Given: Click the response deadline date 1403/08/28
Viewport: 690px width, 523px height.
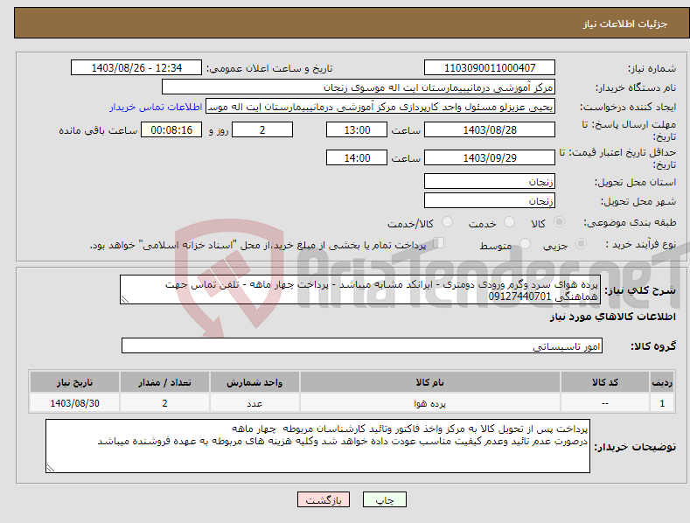Looking at the screenshot, I should [x=490, y=129].
